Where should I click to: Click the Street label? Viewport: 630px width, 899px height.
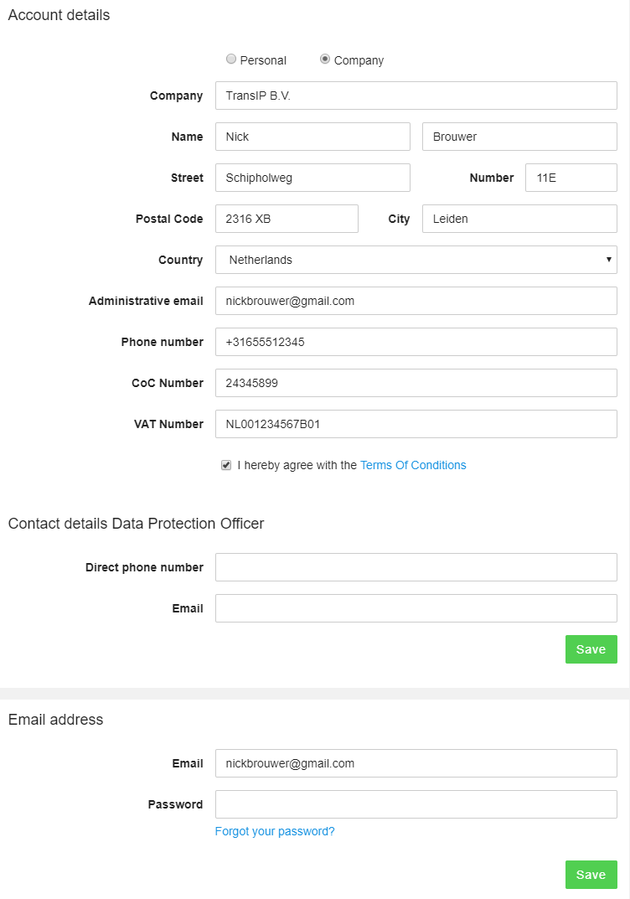coord(187,178)
